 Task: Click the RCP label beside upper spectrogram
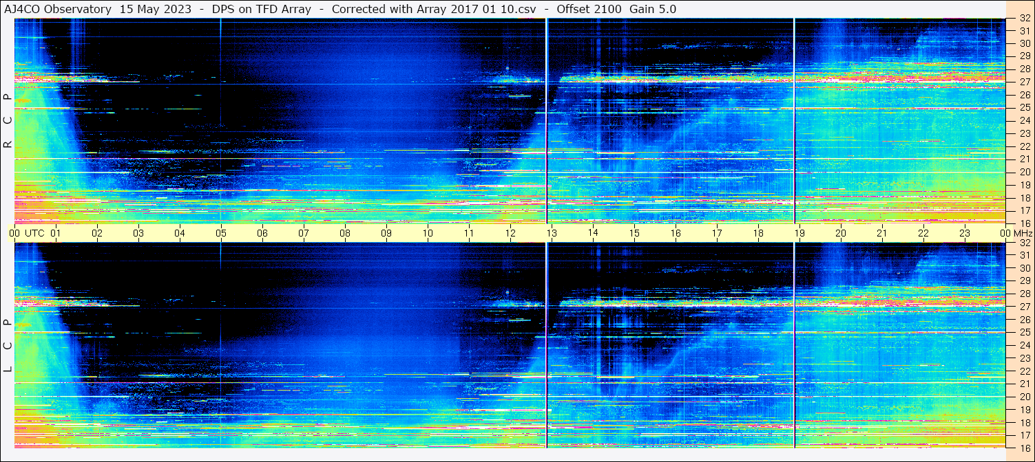tap(8, 120)
